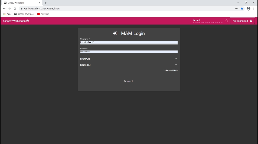Open the Demo DB dropdown
Viewport: 258px width, 144px height.
coord(129,65)
